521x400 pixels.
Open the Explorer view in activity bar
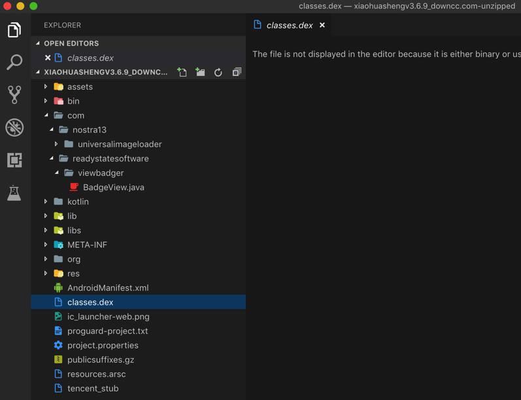[14, 30]
